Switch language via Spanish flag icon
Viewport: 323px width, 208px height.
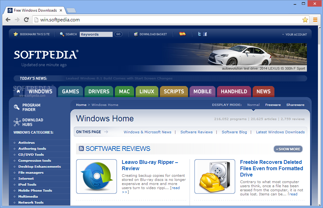pos(182,34)
